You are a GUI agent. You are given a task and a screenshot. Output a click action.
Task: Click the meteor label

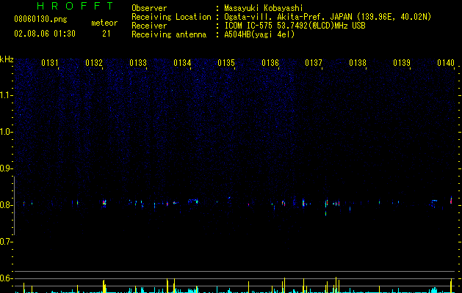click(x=104, y=23)
